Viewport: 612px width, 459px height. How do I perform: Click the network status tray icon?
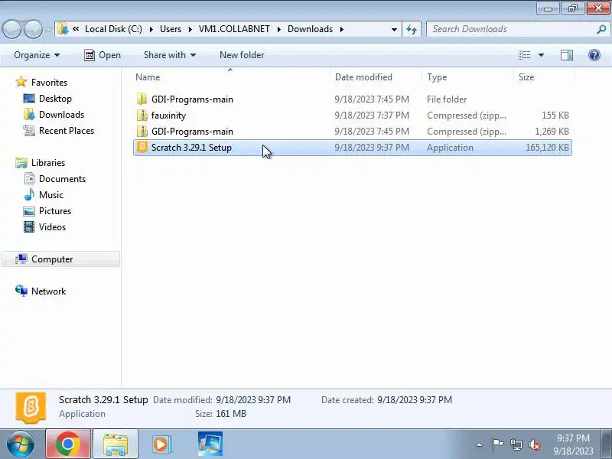(516, 444)
